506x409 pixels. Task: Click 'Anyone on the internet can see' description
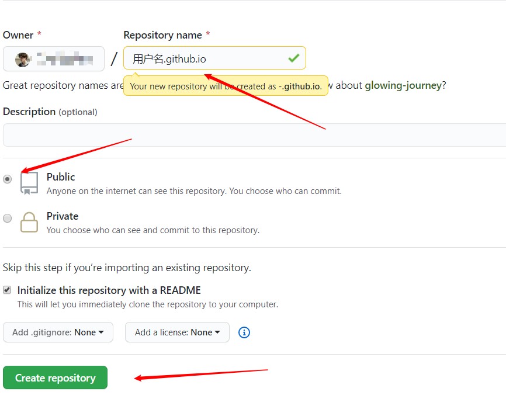(194, 191)
